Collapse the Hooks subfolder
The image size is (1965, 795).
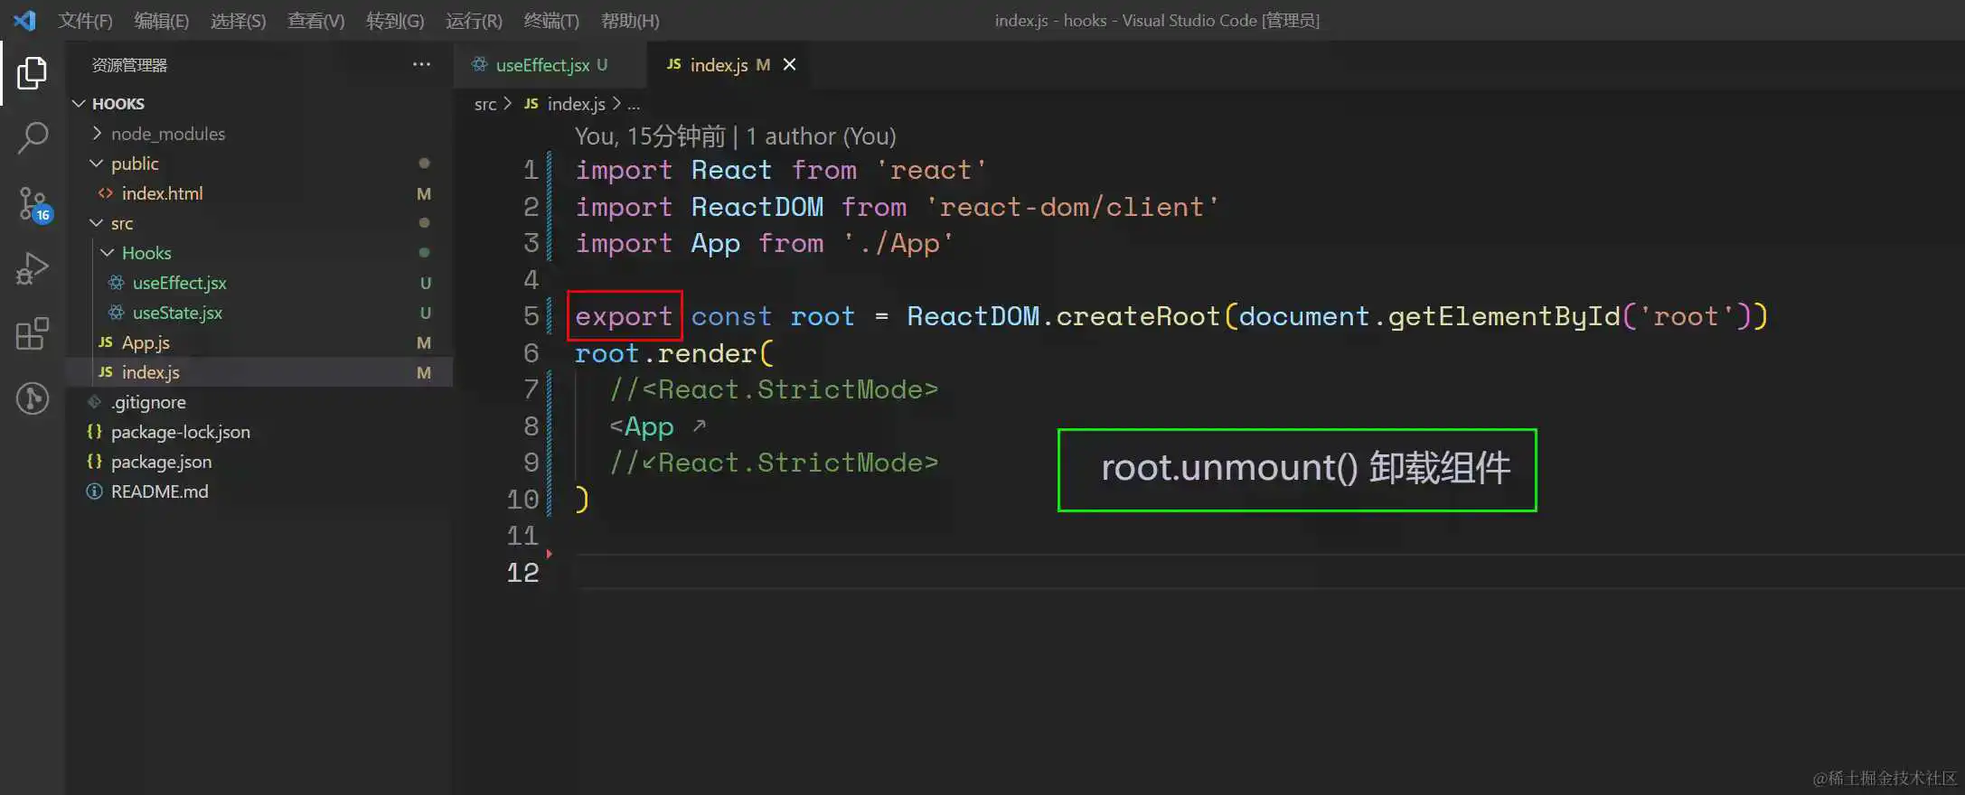pyautogui.click(x=108, y=253)
